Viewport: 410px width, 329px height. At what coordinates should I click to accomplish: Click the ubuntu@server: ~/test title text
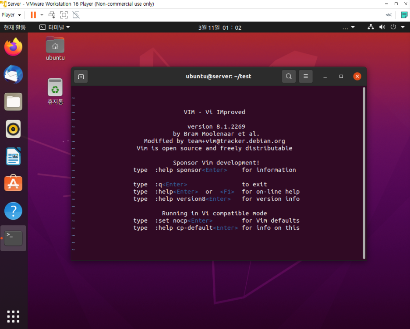218,76
